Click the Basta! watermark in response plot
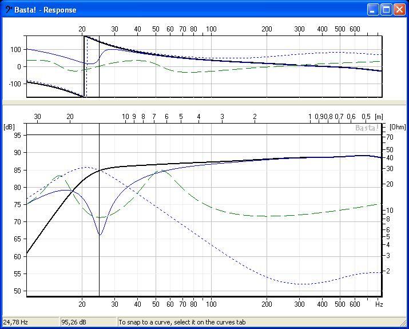This screenshot has width=409, height=329. [367, 128]
